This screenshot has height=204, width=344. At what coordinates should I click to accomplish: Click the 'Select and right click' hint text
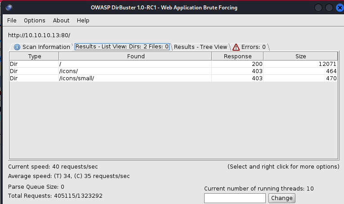[x=283, y=167]
